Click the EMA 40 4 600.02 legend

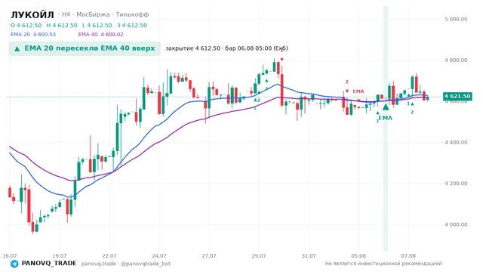point(100,34)
